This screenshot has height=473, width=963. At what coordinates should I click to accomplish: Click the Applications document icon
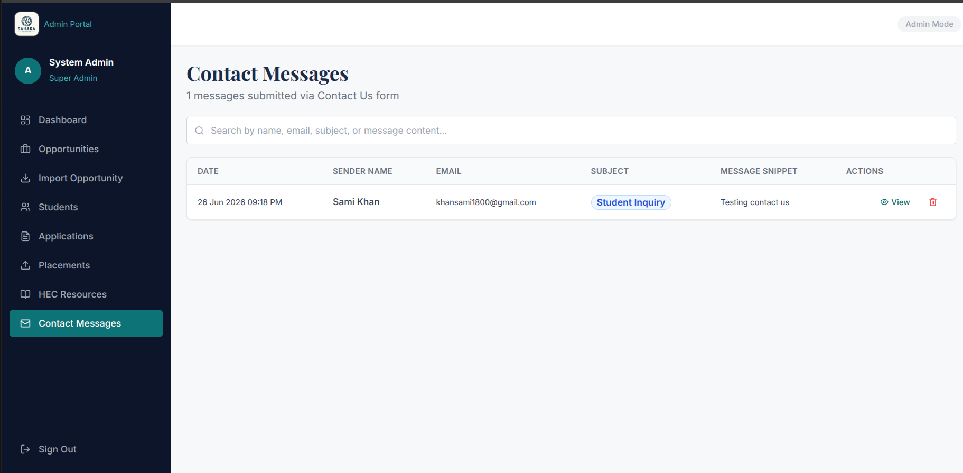[25, 236]
